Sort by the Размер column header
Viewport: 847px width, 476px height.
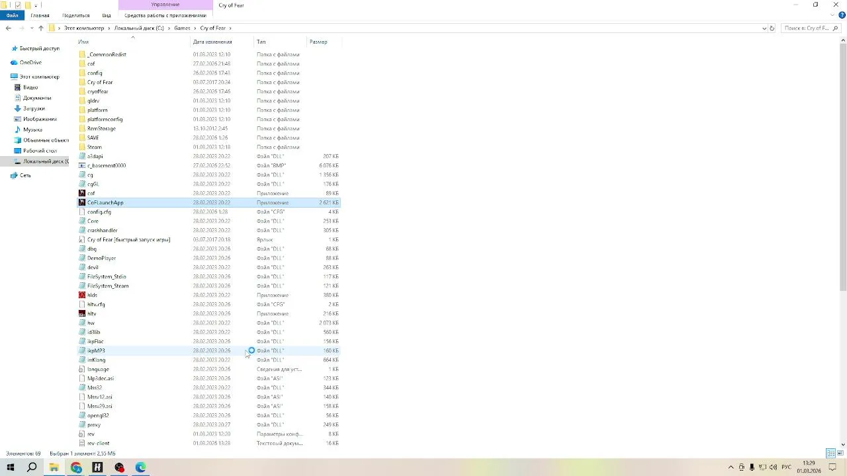[318, 42]
